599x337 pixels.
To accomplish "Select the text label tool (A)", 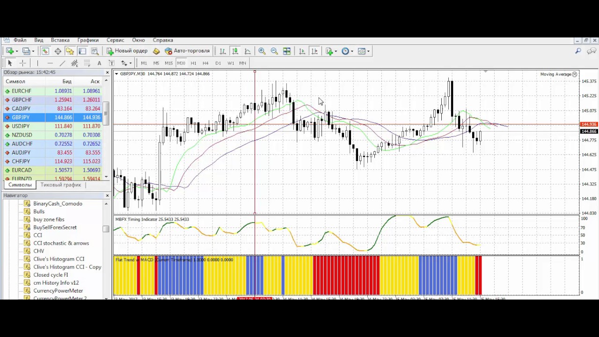I will 99,63.
